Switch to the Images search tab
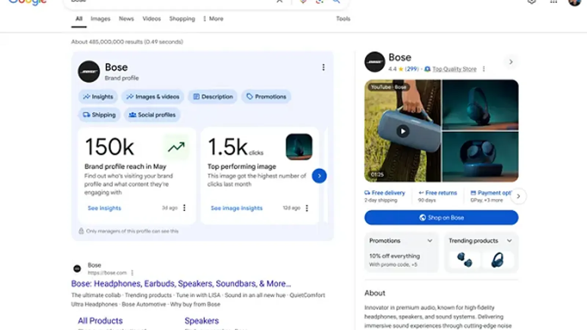Screen dimensions: 587x330 click(101, 19)
